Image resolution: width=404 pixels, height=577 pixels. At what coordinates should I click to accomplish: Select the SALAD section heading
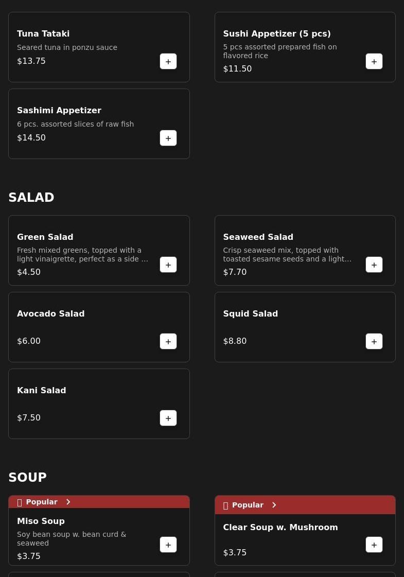click(31, 198)
